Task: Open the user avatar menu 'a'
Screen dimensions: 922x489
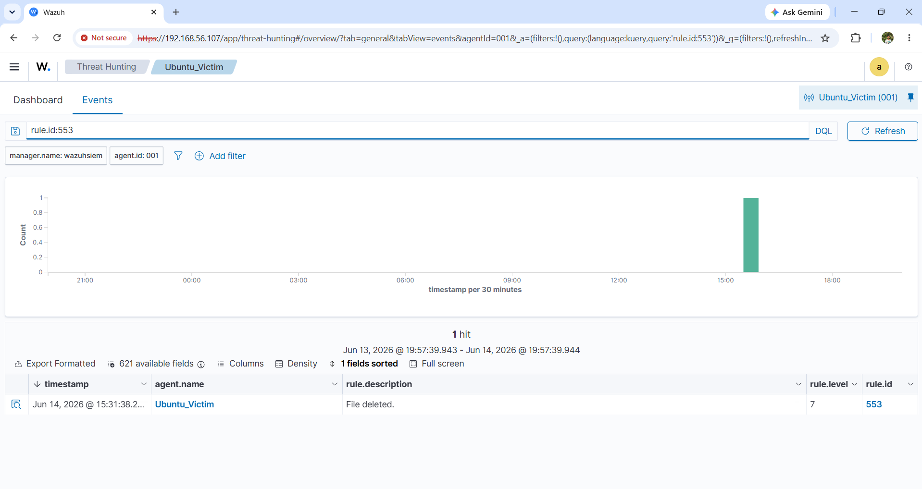Action: 879,67
